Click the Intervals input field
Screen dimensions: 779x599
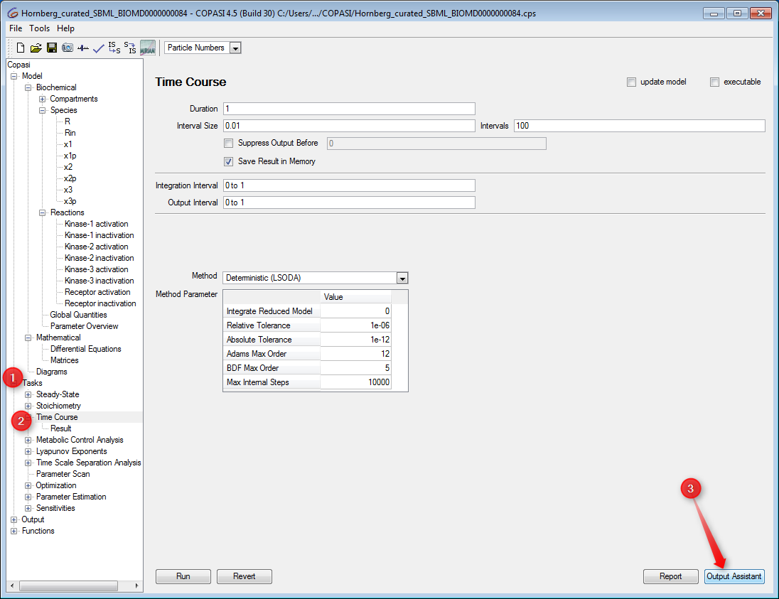click(x=640, y=126)
